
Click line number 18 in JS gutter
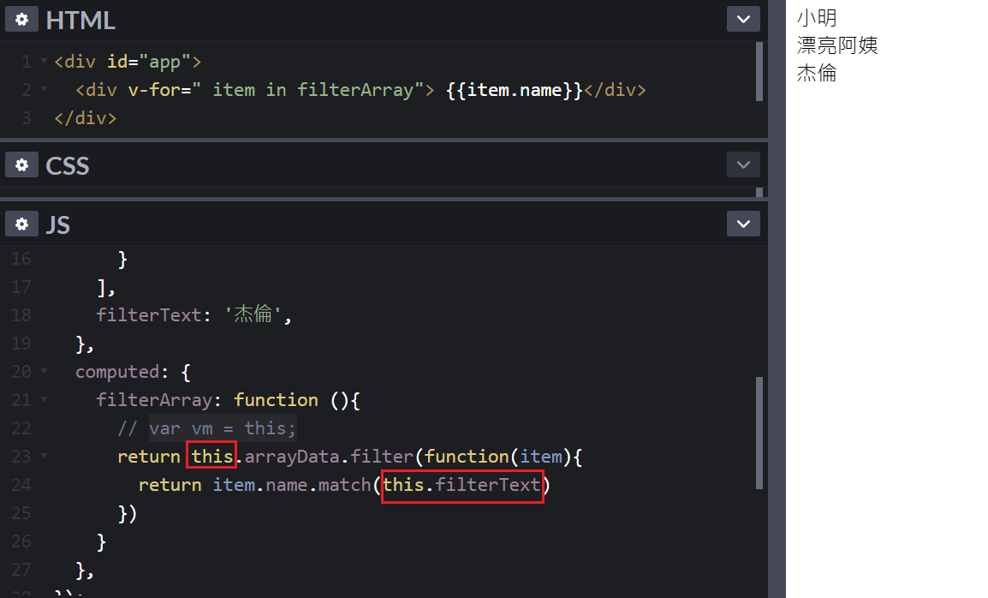[21, 314]
